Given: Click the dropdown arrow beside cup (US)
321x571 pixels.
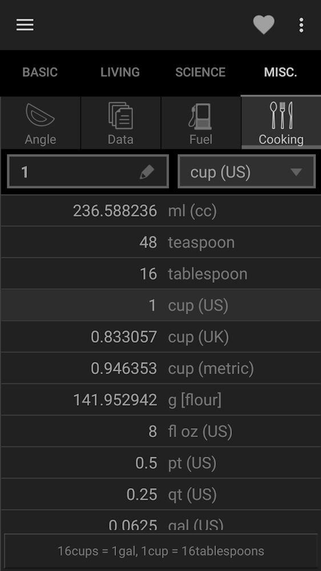Looking at the screenshot, I should click(x=296, y=172).
